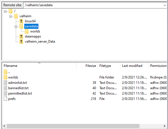Viewport: 168px width, 129px height.
Task: Select the permittedlist.txt document icon
Action: click(x=5, y=93)
